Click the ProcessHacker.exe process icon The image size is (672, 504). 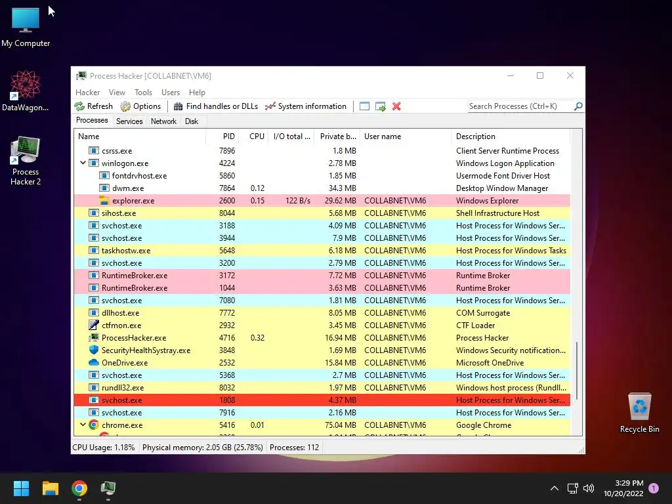click(x=93, y=337)
